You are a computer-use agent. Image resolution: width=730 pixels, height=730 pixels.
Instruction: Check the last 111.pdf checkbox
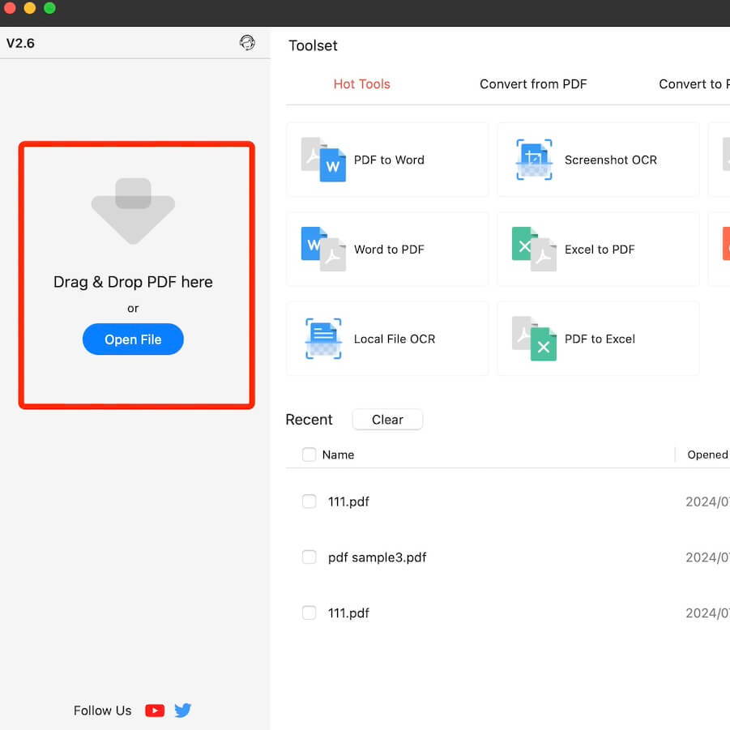[x=310, y=613]
